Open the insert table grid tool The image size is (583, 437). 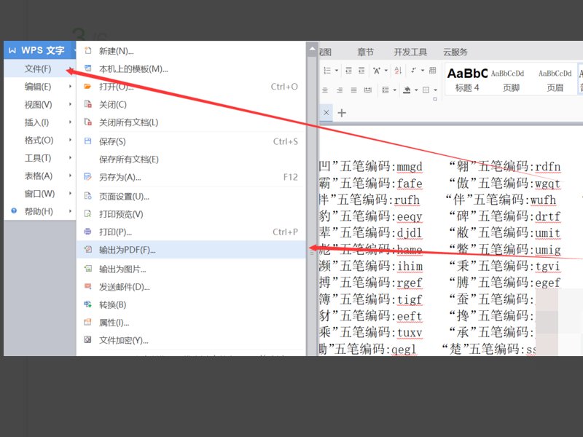tap(432, 71)
